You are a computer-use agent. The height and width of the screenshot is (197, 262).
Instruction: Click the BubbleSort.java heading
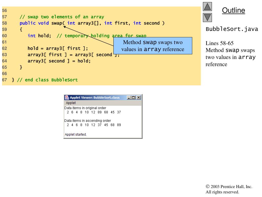tap(232, 29)
